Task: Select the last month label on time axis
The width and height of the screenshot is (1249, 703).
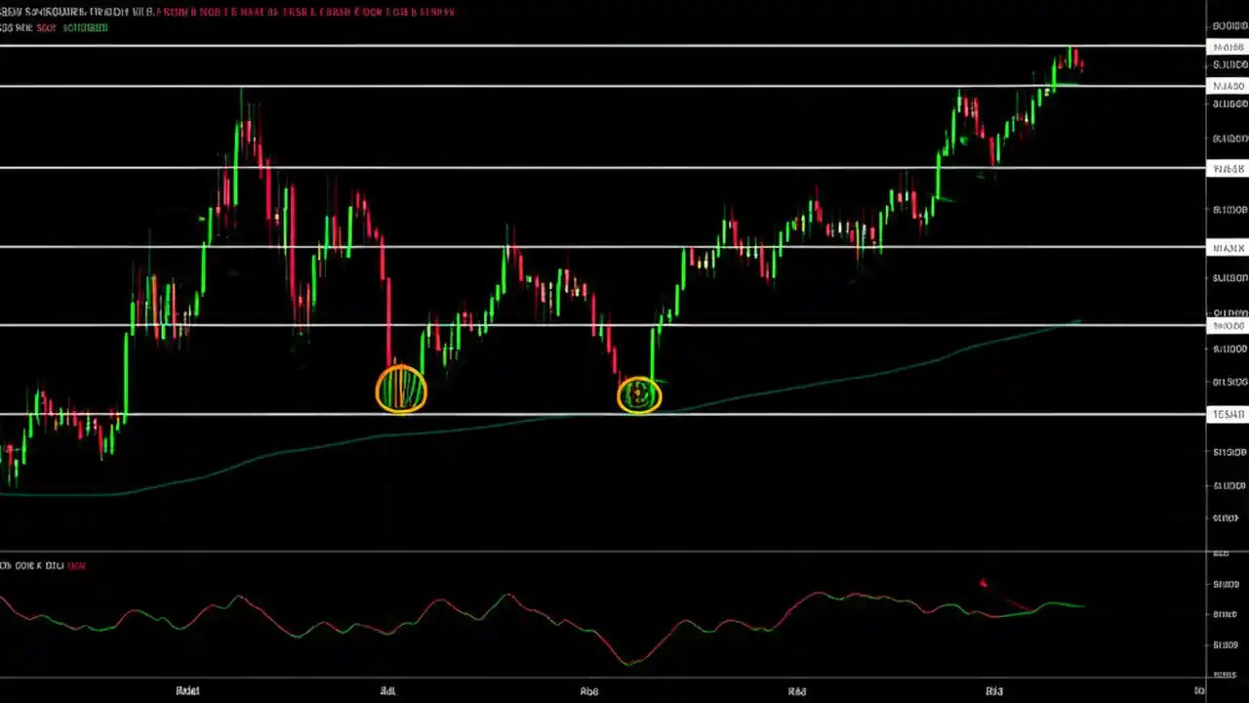Action: (x=993, y=690)
